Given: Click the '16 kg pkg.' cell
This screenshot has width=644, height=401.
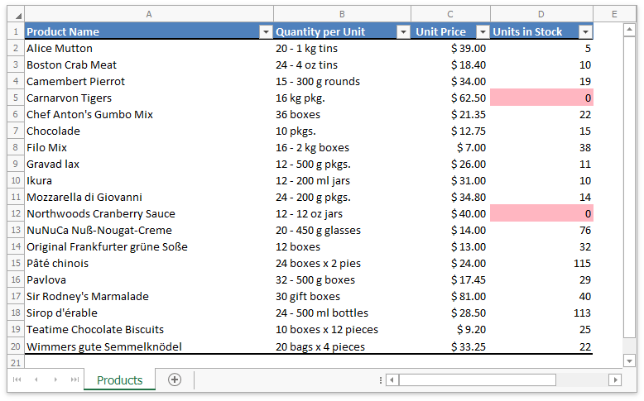Looking at the screenshot, I should pyautogui.click(x=342, y=98).
